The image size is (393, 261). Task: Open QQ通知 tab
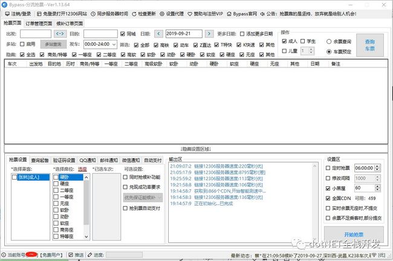(88, 160)
